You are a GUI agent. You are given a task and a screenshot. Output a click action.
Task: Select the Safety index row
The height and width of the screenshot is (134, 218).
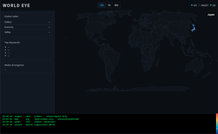pyautogui.click(x=27, y=32)
